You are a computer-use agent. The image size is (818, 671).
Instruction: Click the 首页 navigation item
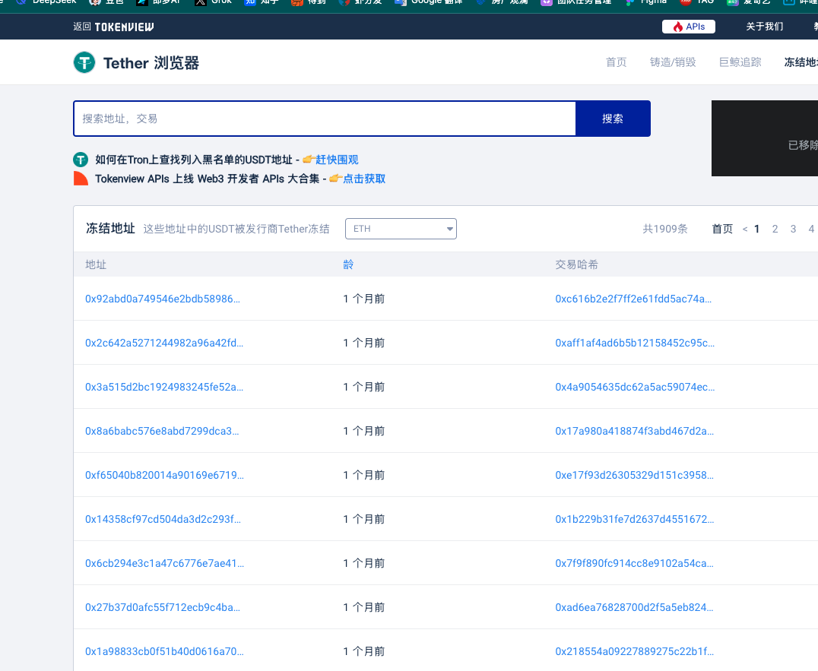616,62
